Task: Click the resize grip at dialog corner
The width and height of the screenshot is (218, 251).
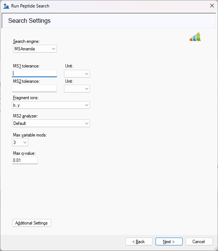Action: coord(216,249)
